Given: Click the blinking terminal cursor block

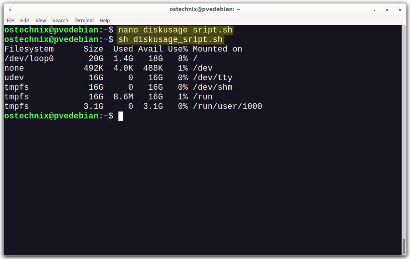Looking at the screenshot, I should tap(121, 116).
